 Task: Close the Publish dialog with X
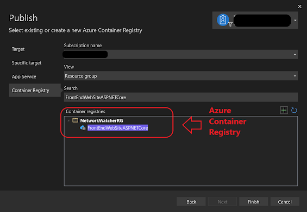299,7
